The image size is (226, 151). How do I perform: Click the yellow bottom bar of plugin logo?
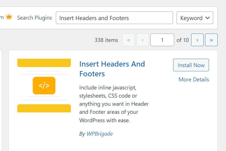[x=44, y=108]
